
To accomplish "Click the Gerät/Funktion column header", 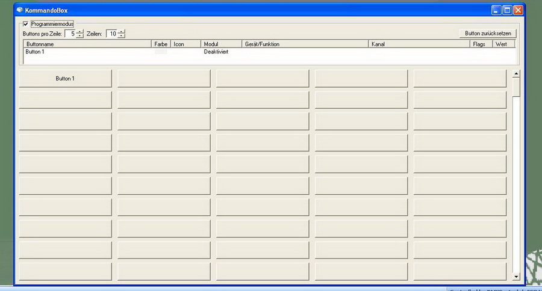I will (x=305, y=44).
